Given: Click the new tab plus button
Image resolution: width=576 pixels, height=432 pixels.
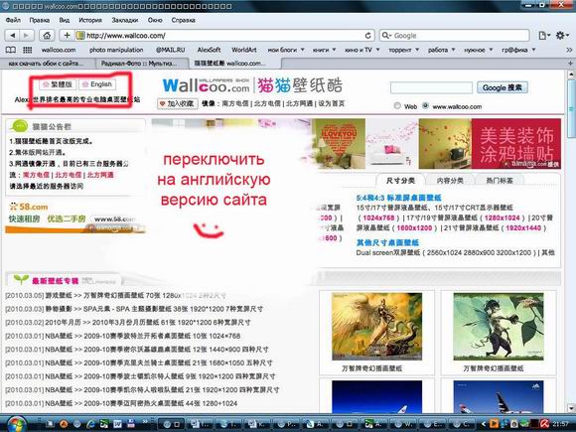Looking at the screenshot, I should point(570,64).
